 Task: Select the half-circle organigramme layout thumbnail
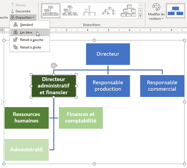pyautogui.click(x=89, y=11)
